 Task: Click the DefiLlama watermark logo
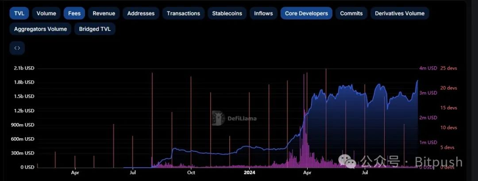(x=219, y=118)
